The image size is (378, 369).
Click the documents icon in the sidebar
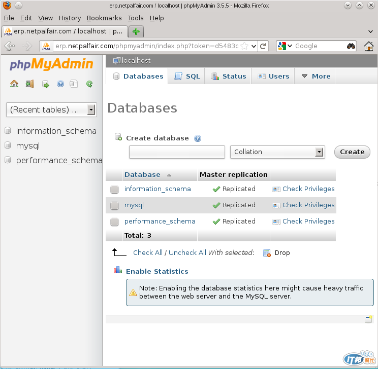coord(74,84)
